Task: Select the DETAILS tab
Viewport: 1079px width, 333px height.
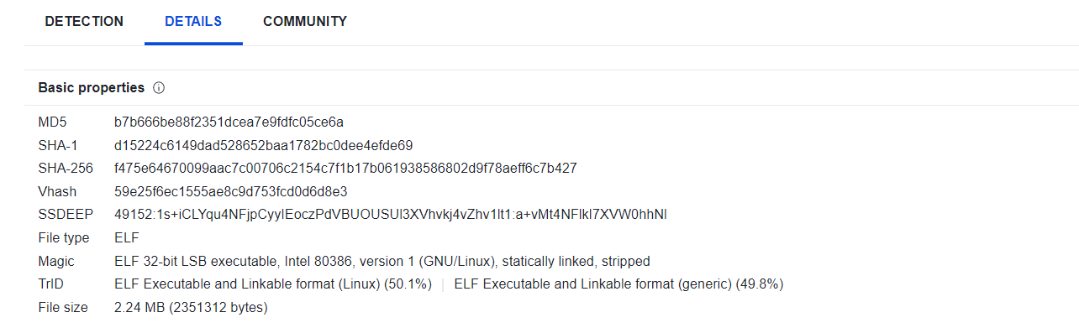Action: [193, 22]
